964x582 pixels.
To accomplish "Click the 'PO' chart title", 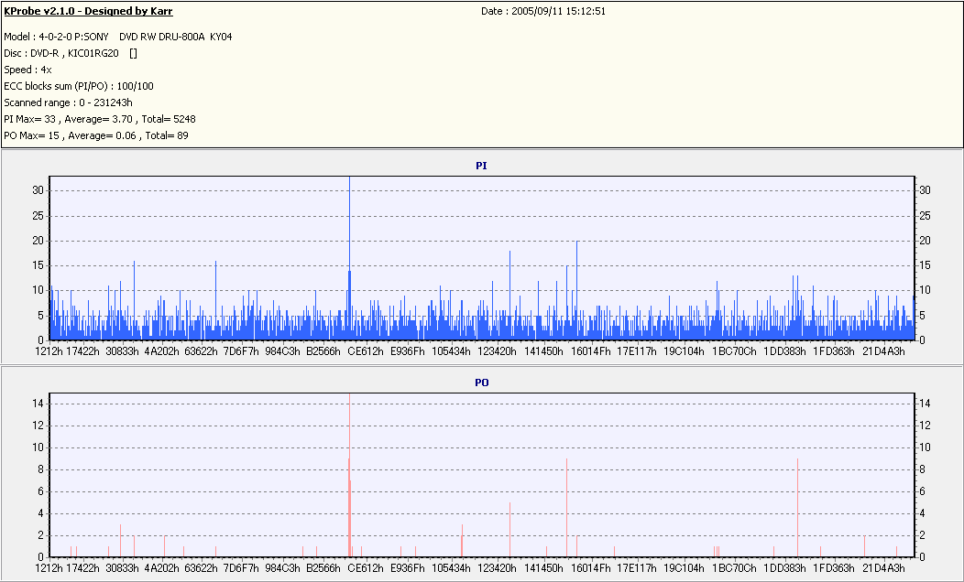I will [481, 383].
